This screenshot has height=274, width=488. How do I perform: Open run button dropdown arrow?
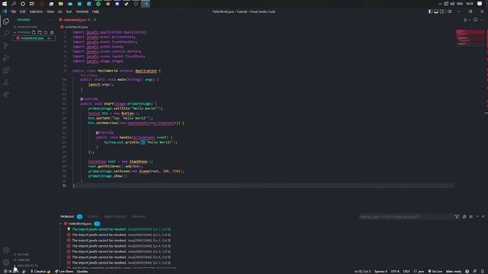(470, 20)
